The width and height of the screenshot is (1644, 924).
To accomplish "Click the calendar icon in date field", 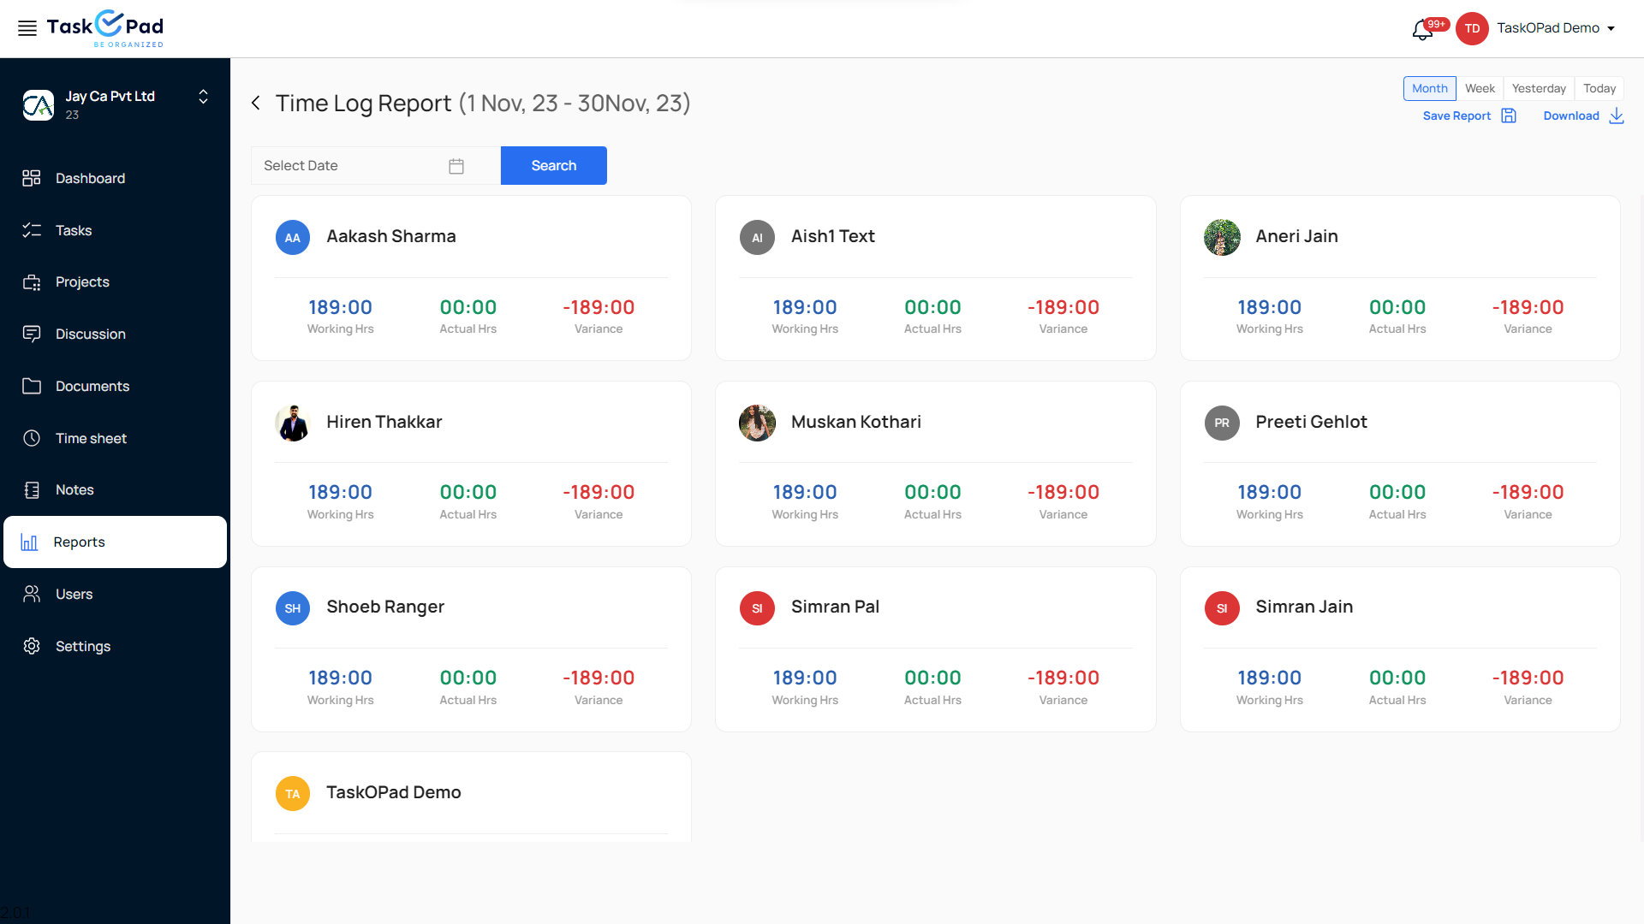I will [x=456, y=166].
